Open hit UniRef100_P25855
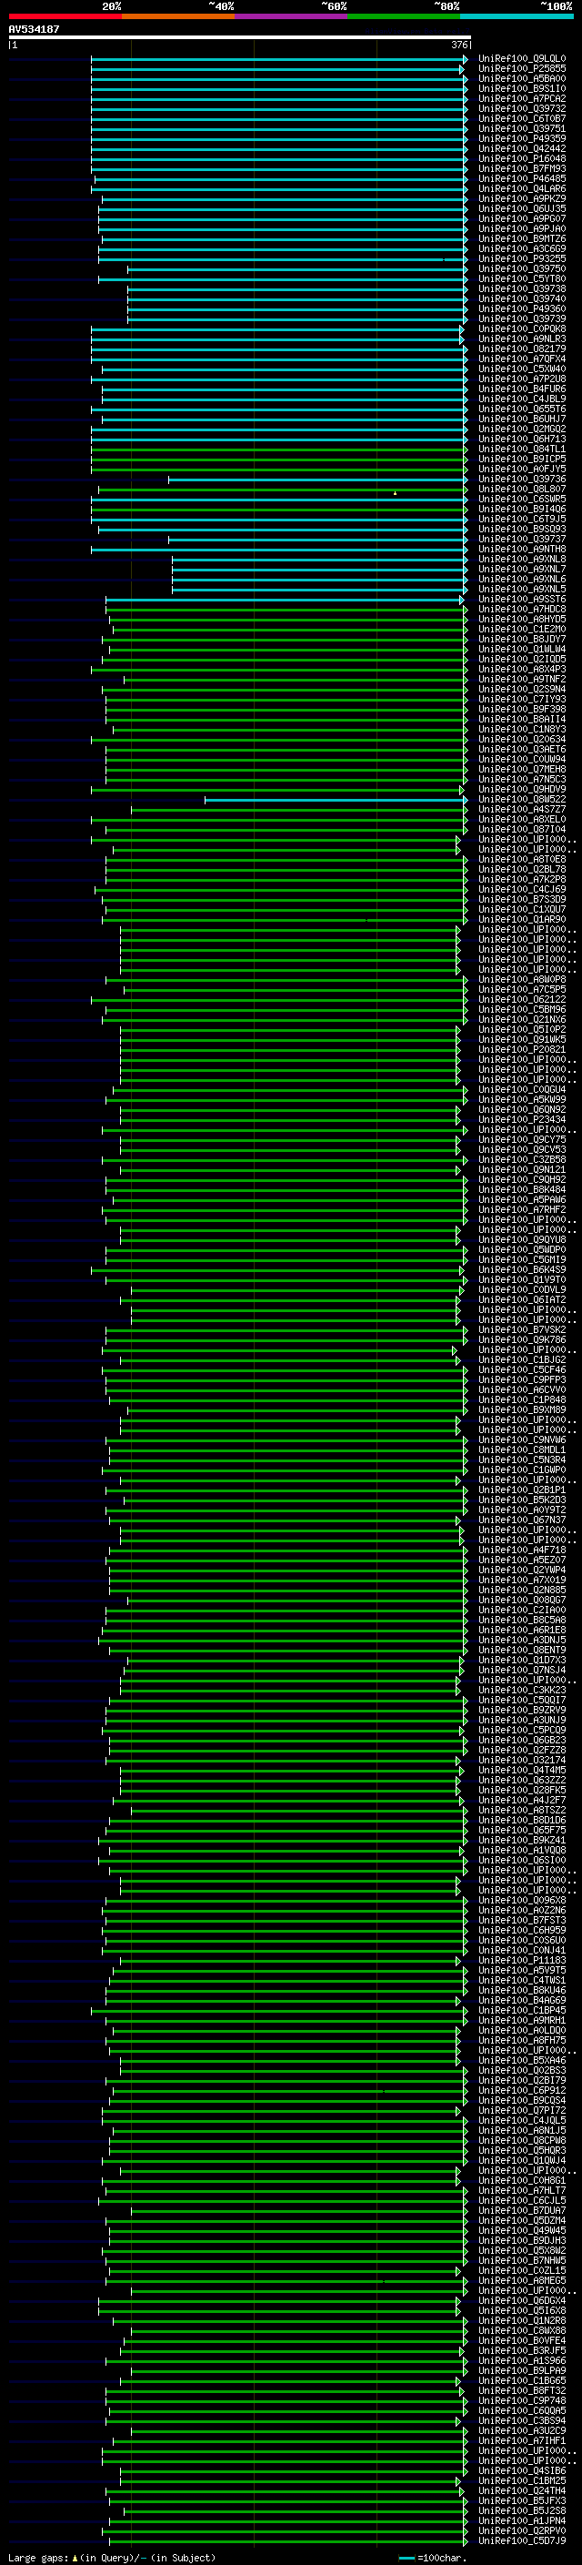Image resolution: width=582 pixels, height=2565 pixels. click(522, 69)
